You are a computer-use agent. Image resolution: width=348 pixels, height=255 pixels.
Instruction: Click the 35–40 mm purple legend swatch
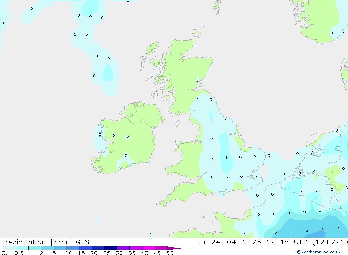tap(136, 248)
